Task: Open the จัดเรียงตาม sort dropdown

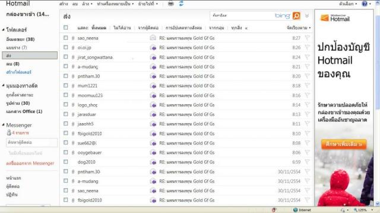Action: click(299, 28)
